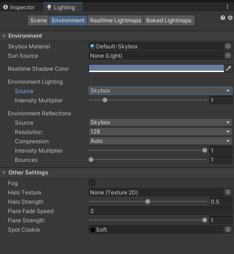Switch to Baked Lightmaps tab
The image size is (234, 254).
[169, 20]
